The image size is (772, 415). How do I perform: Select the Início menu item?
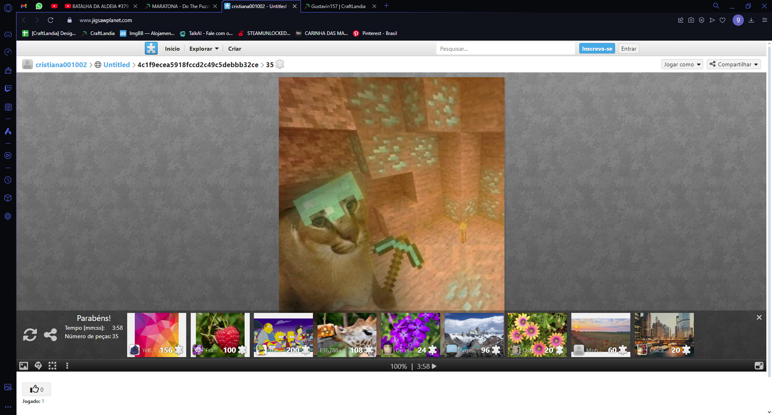click(172, 49)
